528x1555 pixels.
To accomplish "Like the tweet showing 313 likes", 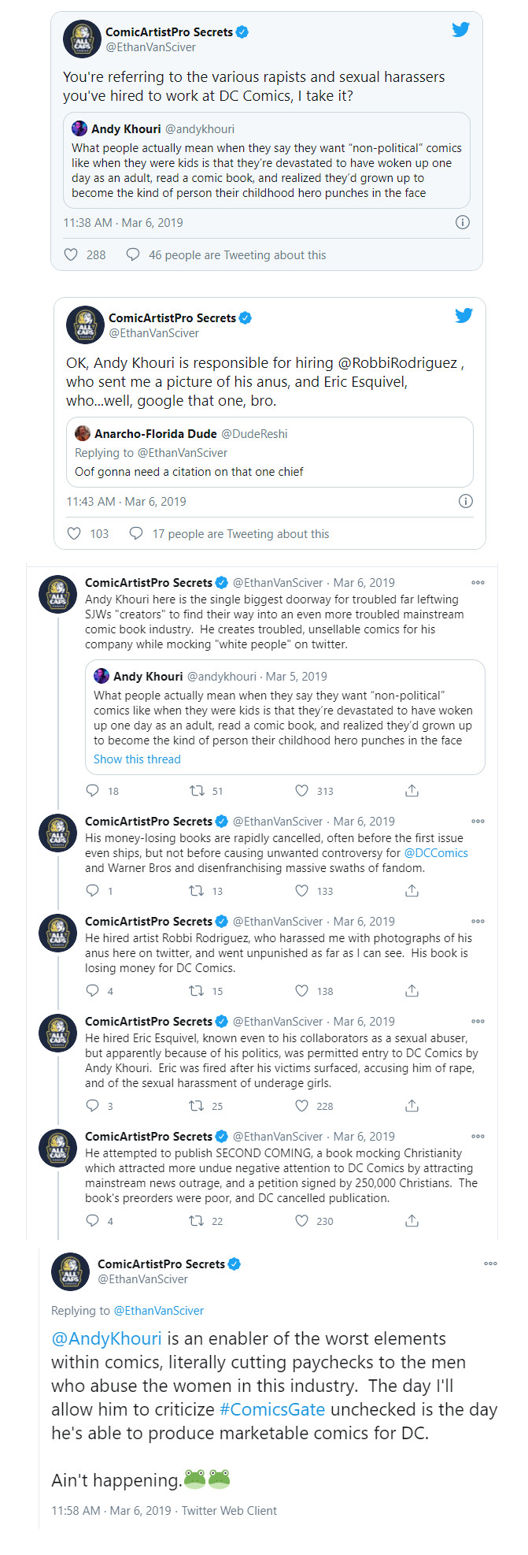I will (x=301, y=790).
